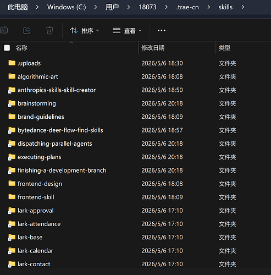Viewport: 271px width, 275px height.
Task: Select the lark-contact folder icon
Action: tap(12, 264)
